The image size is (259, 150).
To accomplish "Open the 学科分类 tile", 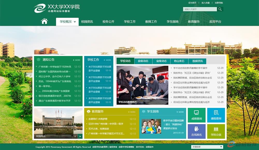I will pos(216,131).
